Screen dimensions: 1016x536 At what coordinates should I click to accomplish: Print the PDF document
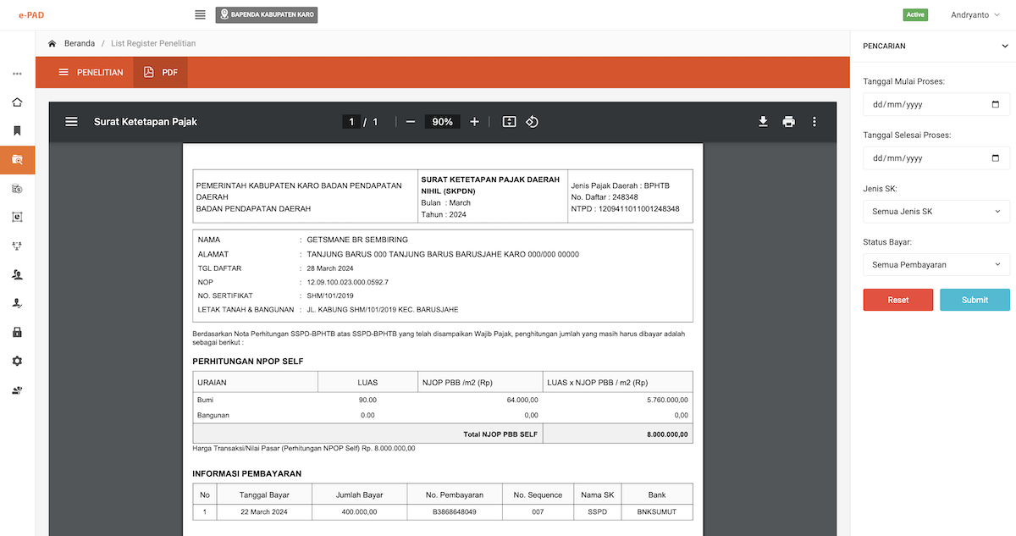[789, 122]
